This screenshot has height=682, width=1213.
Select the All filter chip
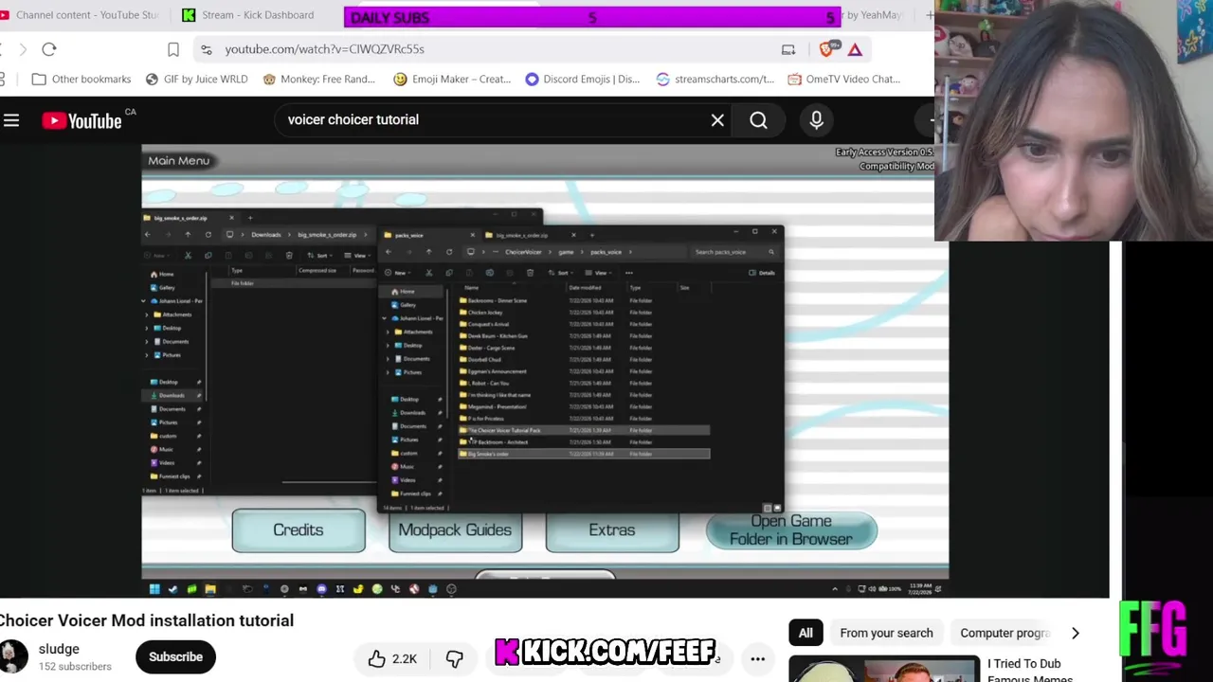coord(806,634)
